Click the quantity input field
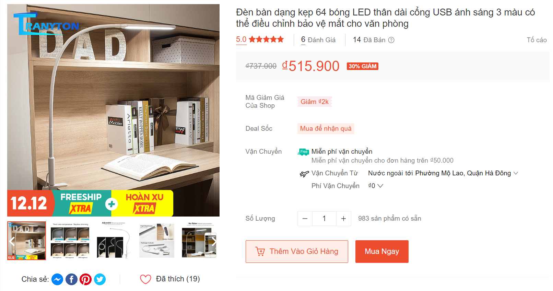The height and width of the screenshot is (291, 553). tap(324, 219)
